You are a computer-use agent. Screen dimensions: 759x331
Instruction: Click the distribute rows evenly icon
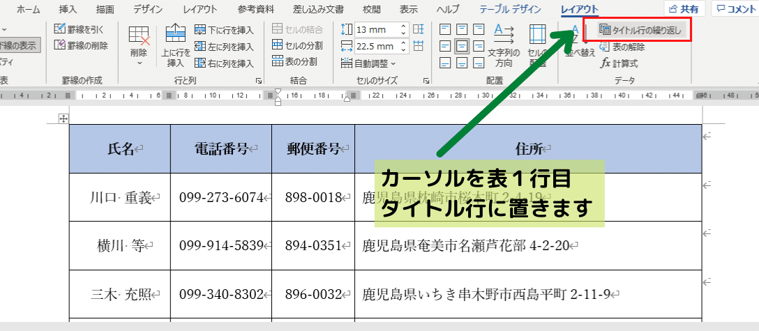(419, 29)
